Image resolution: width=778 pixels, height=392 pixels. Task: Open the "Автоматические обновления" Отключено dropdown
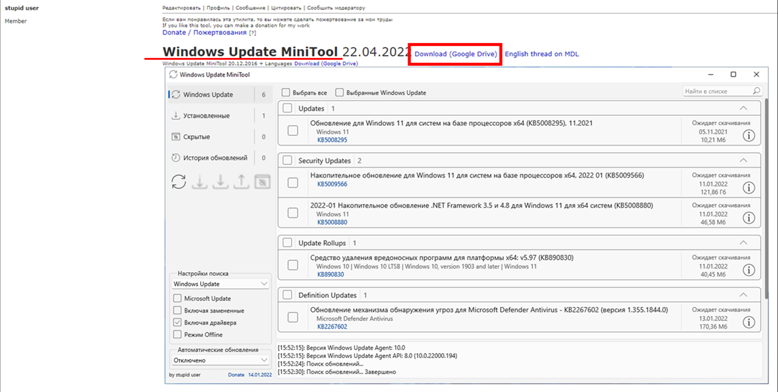220,360
